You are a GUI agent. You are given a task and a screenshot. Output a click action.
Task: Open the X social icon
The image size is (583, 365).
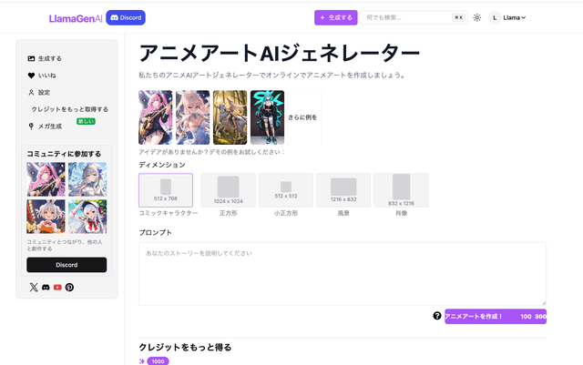(x=34, y=287)
